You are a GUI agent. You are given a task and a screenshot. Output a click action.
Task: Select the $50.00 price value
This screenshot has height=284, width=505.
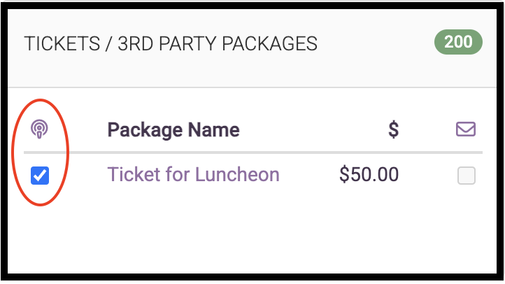tap(369, 174)
